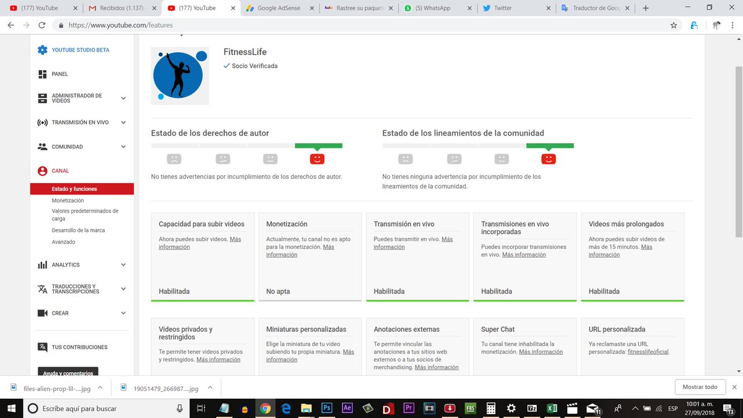Click the microphone icon in Windows search
This screenshot has width=743, height=418.
(180, 409)
